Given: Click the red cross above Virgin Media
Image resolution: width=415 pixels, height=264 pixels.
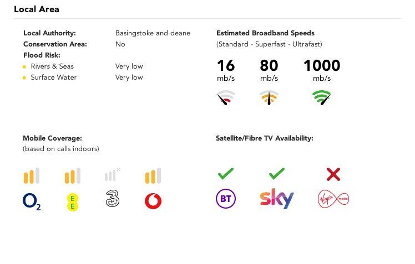Looking at the screenshot, I should (333, 174).
